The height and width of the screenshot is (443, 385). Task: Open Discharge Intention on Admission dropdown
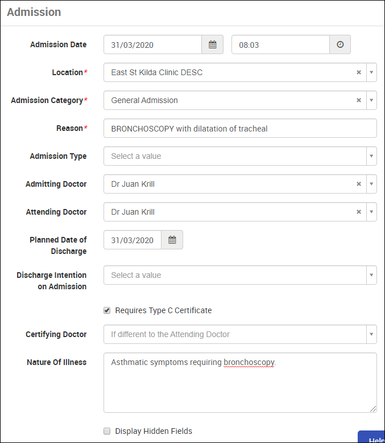click(239, 275)
